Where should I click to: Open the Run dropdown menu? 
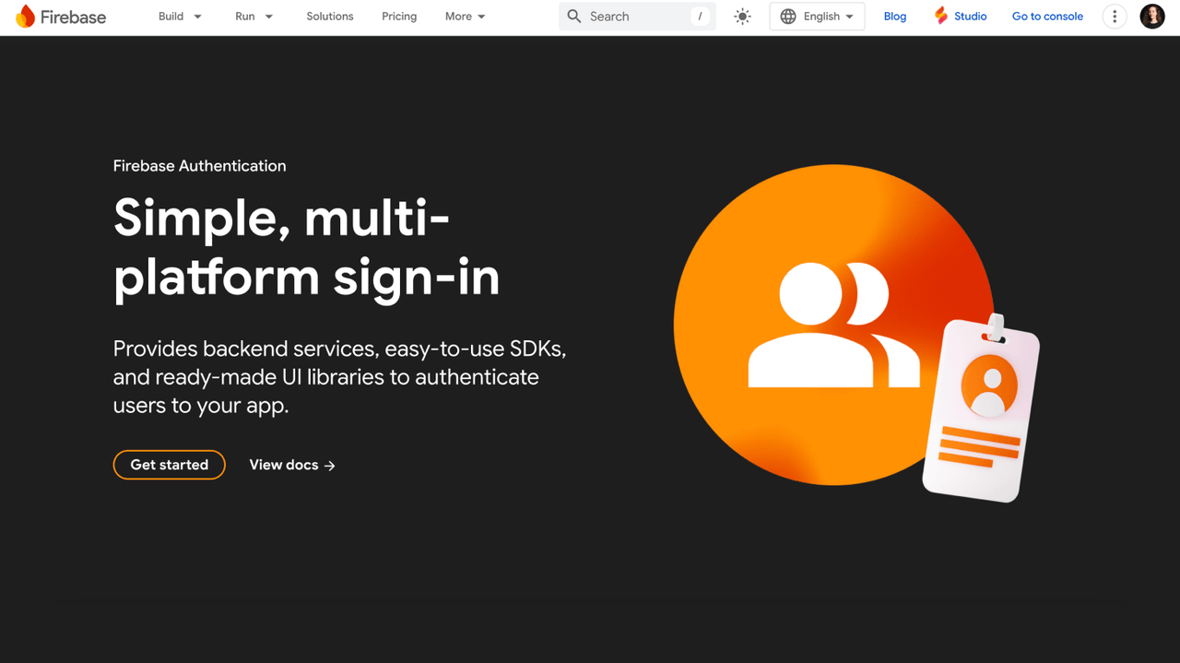point(253,16)
